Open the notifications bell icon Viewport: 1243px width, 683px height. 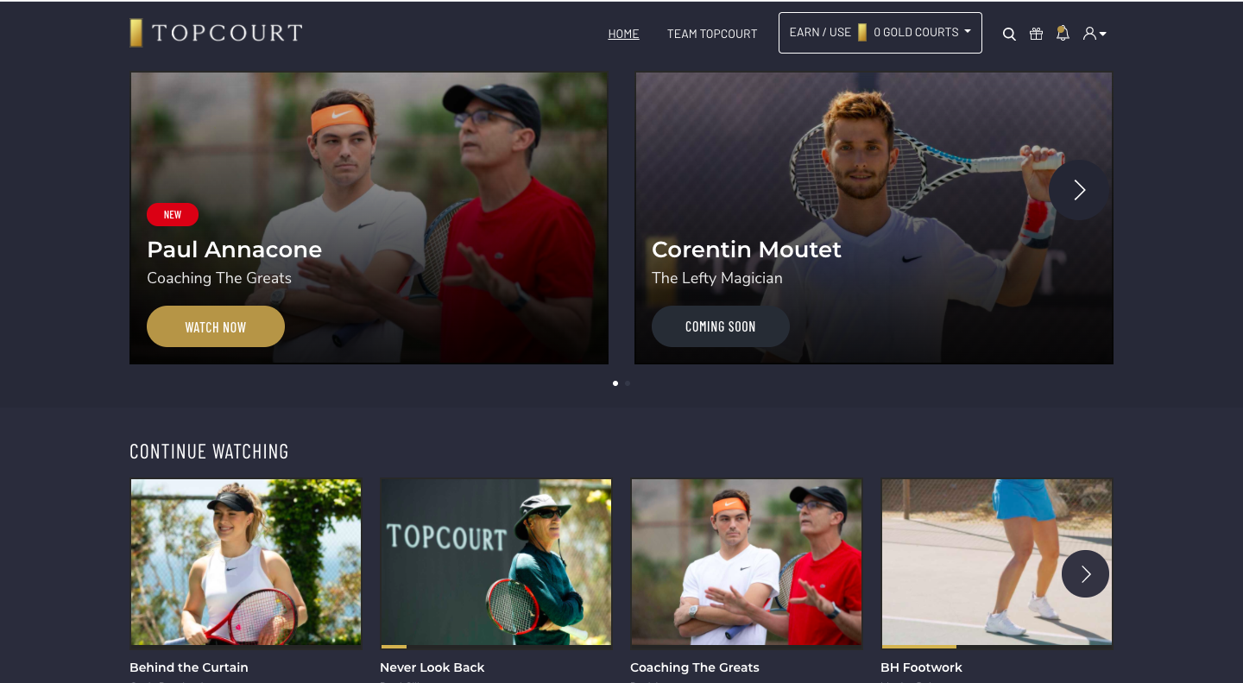tap(1063, 33)
